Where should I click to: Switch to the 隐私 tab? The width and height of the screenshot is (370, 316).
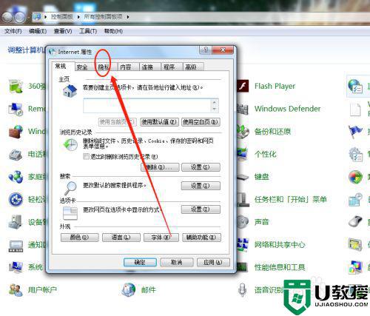104,67
